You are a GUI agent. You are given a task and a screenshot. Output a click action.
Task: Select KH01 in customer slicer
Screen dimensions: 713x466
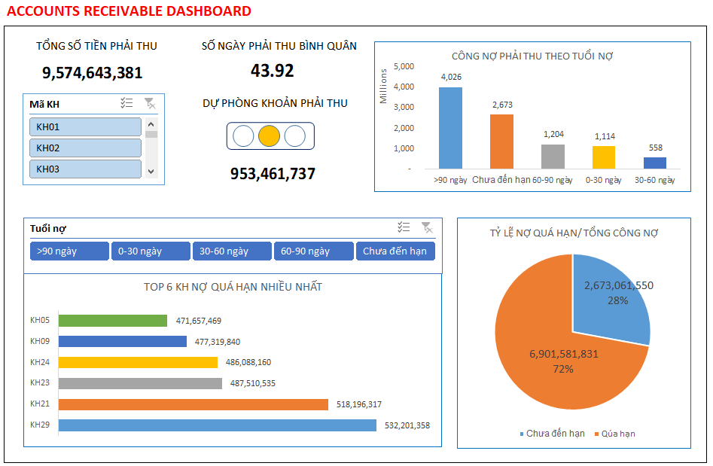coord(85,127)
